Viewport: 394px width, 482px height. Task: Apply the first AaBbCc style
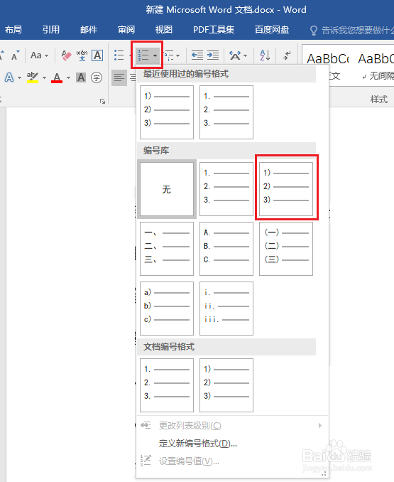[328, 66]
